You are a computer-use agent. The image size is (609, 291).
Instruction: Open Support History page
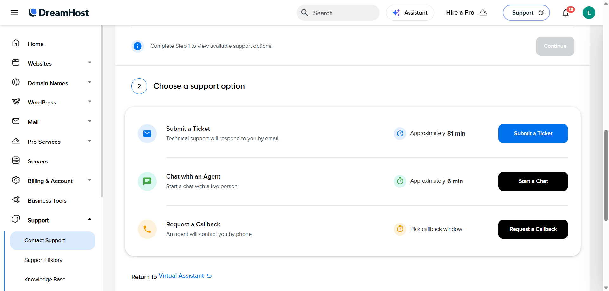pyautogui.click(x=43, y=260)
